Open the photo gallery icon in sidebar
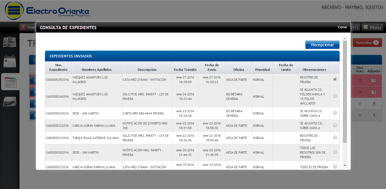This screenshot has width=386, height=189. point(9,102)
